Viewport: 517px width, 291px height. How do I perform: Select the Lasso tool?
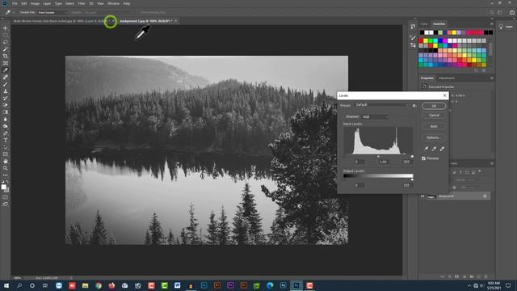tap(6, 42)
